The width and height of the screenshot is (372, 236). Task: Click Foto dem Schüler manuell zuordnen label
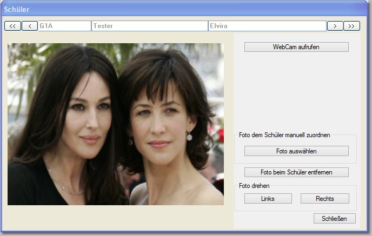(x=284, y=135)
